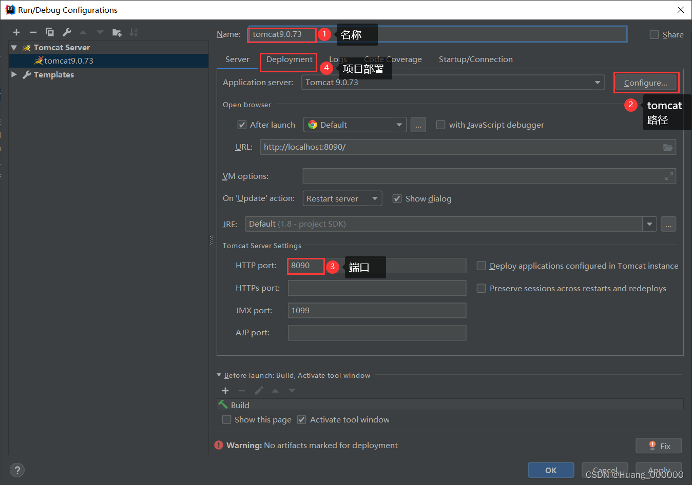The width and height of the screenshot is (692, 485).
Task: Select tomcat9.0.73 in configuration tree
Action: click(108, 60)
